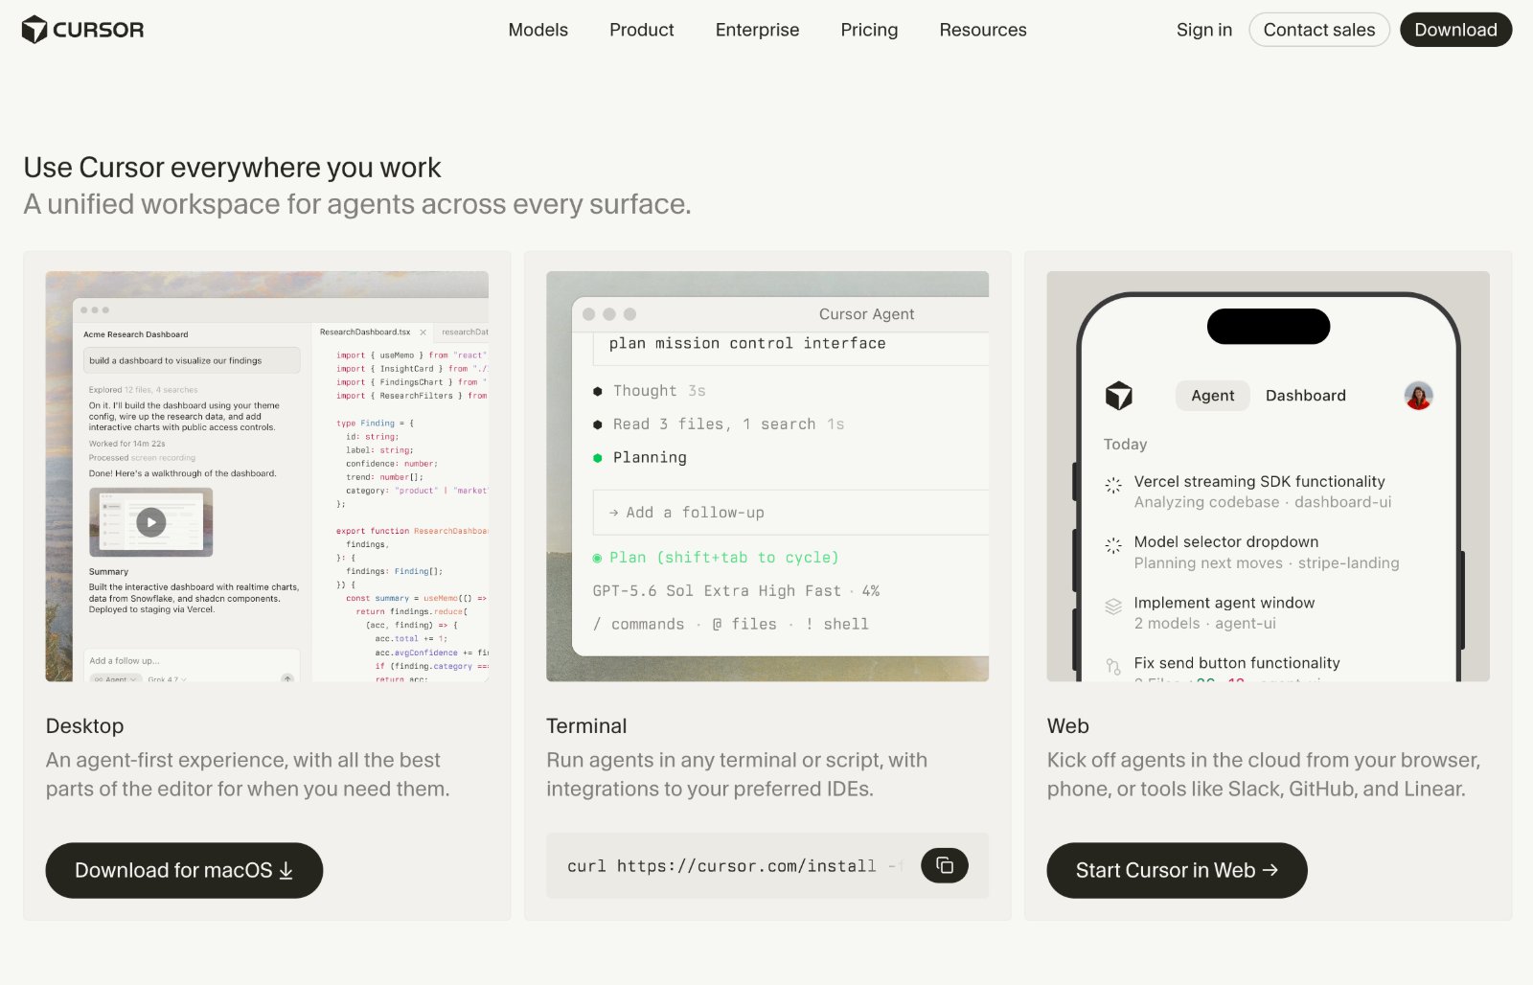Viewport: 1533px width, 985px height.
Task: Open the Models menu
Action: (x=538, y=30)
